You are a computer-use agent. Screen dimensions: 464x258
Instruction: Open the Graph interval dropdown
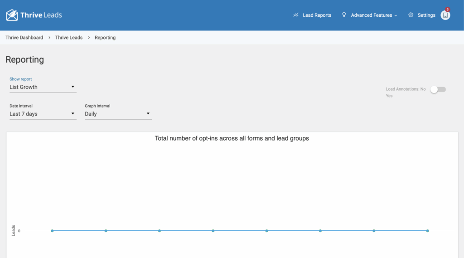[118, 114]
